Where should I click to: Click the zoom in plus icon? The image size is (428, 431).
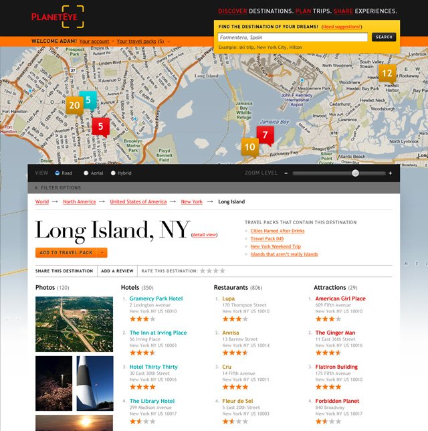(x=391, y=173)
